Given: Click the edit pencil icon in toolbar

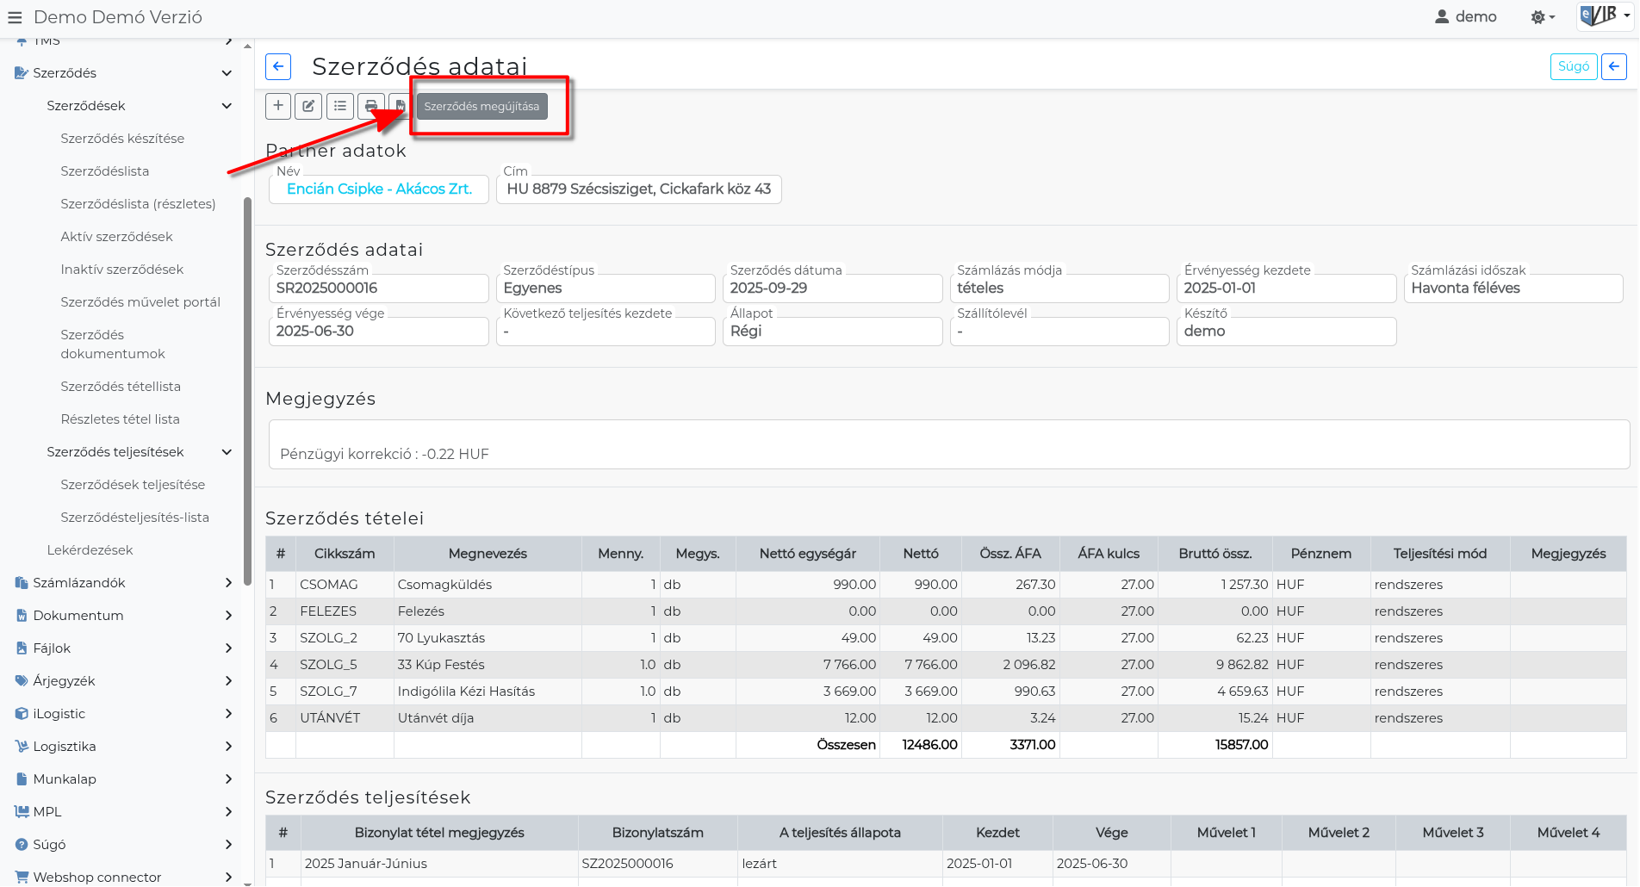Looking at the screenshot, I should pyautogui.click(x=308, y=106).
